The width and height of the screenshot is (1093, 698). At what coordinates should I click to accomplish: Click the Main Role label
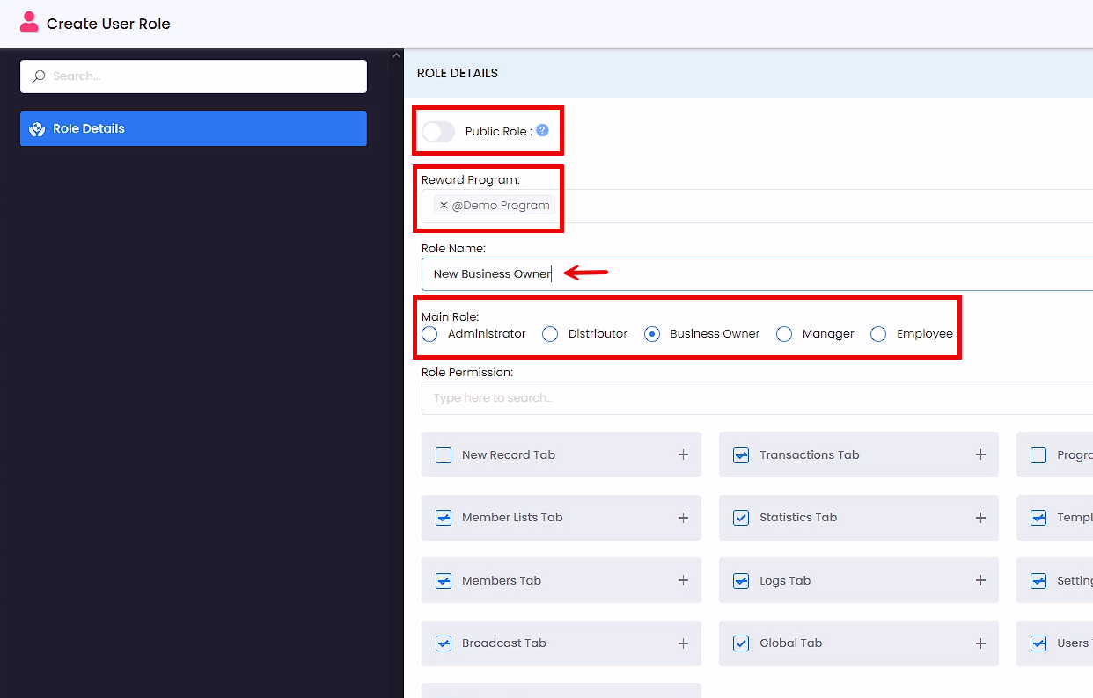(x=450, y=316)
